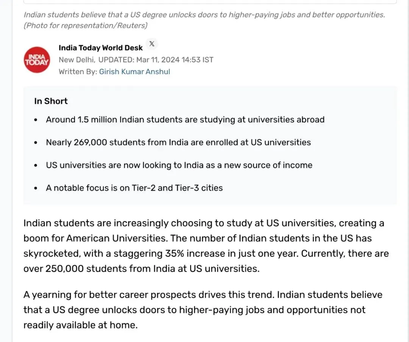Click the words American Universities in article body
This screenshot has width=409, height=342.
pyautogui.click(x=117, y=238)
